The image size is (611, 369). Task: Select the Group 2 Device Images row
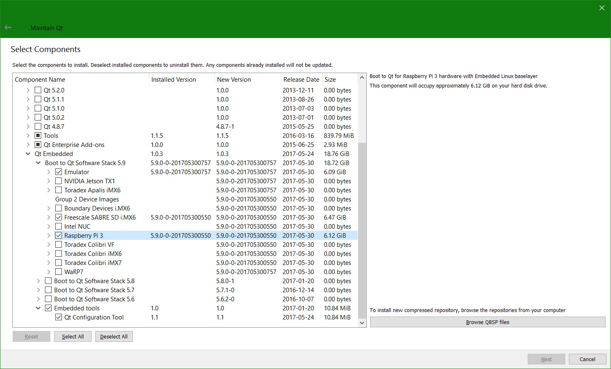(x=185, y=199)
